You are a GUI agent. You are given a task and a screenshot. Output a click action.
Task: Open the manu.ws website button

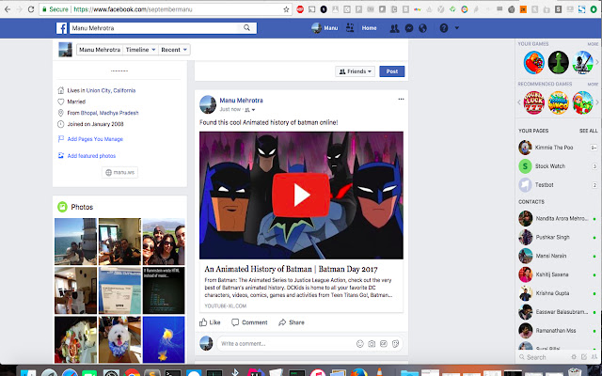[119, 172]
